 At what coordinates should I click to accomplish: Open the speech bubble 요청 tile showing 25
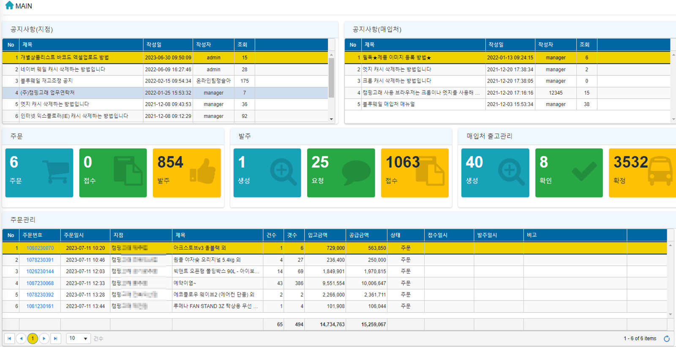[341, 172]
